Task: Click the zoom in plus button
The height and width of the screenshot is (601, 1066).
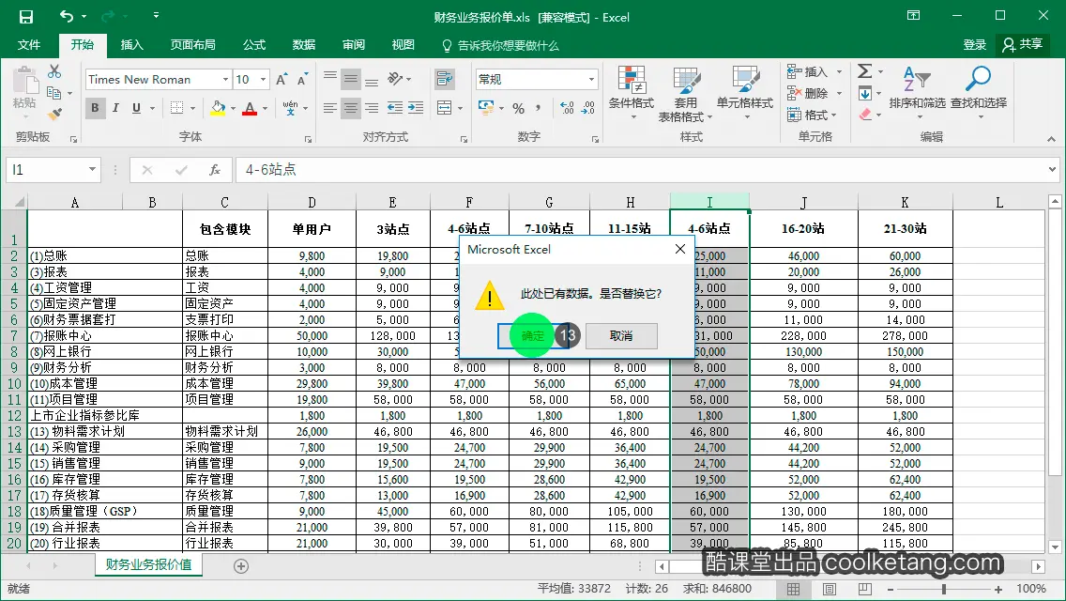Action: tap(998, 590)
